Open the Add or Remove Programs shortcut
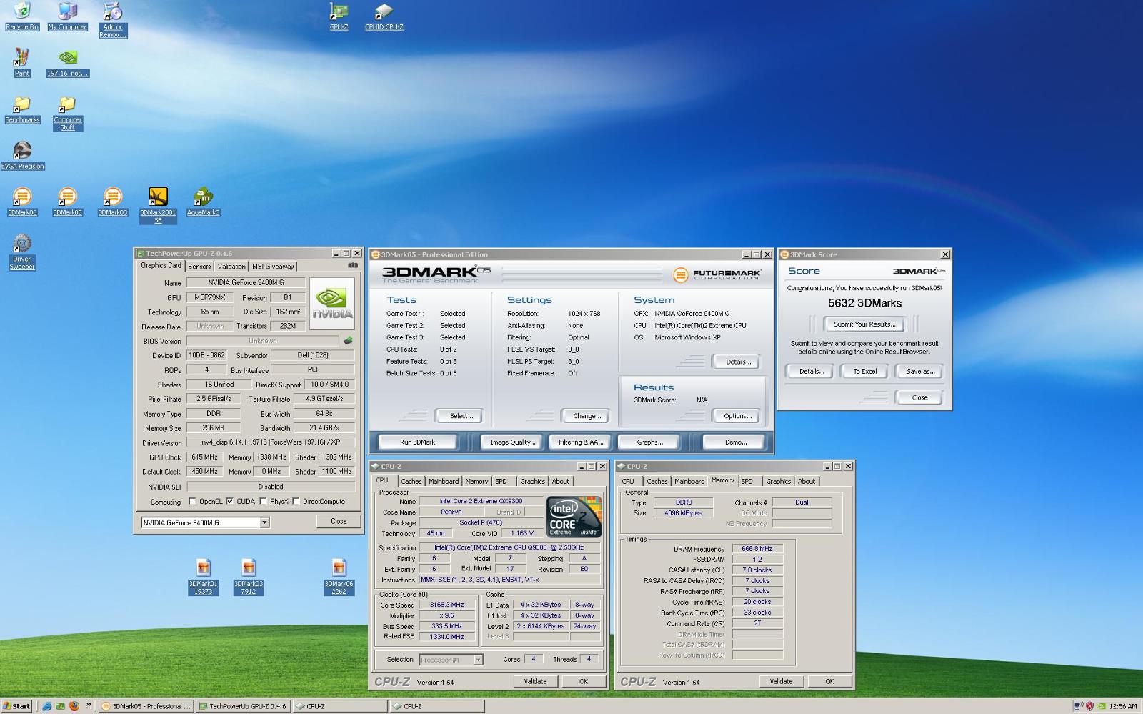1143x714 pixels. [112, 20]
